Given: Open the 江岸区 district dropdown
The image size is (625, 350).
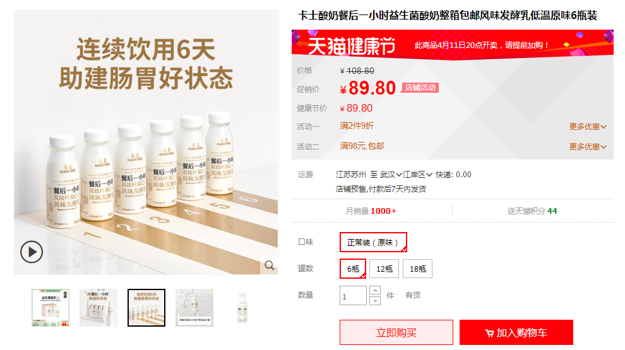Looking at the screenshot, I should coord(417,175).
